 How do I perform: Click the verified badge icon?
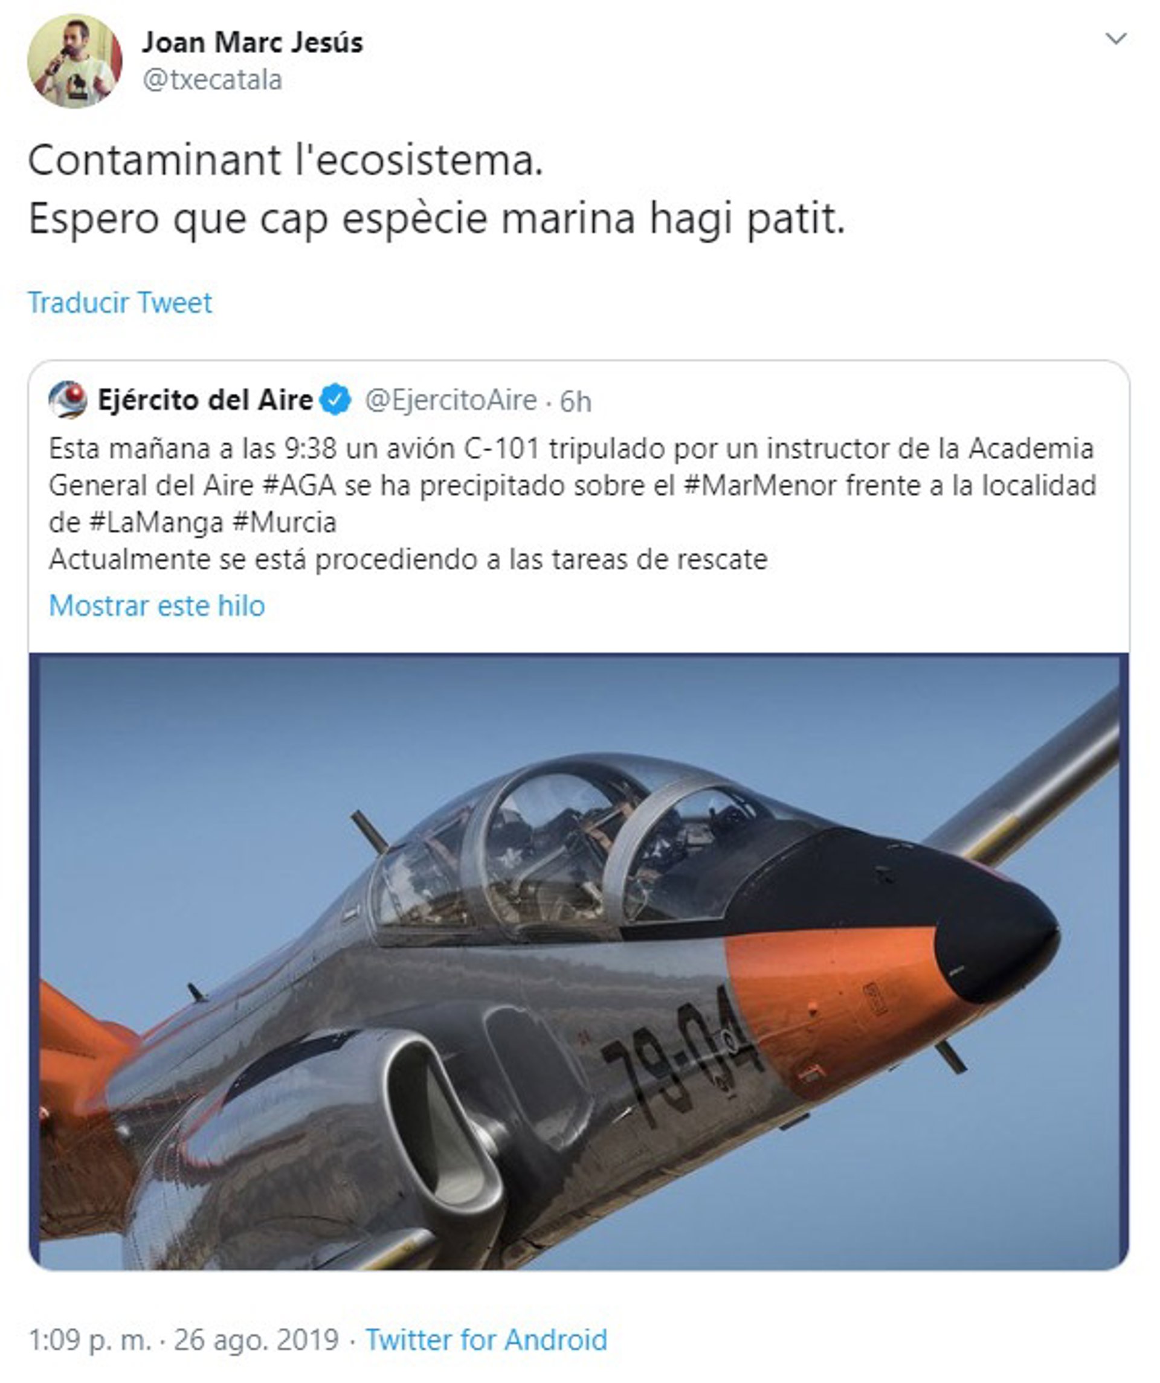click(335, 400)
